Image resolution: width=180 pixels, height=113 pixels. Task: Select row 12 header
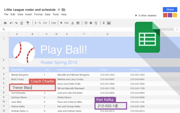click(4, 111)
